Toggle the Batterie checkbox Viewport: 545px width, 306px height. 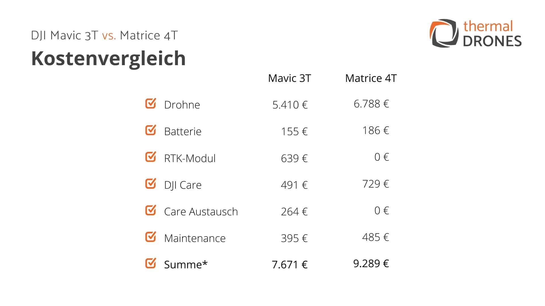point(150,130)
